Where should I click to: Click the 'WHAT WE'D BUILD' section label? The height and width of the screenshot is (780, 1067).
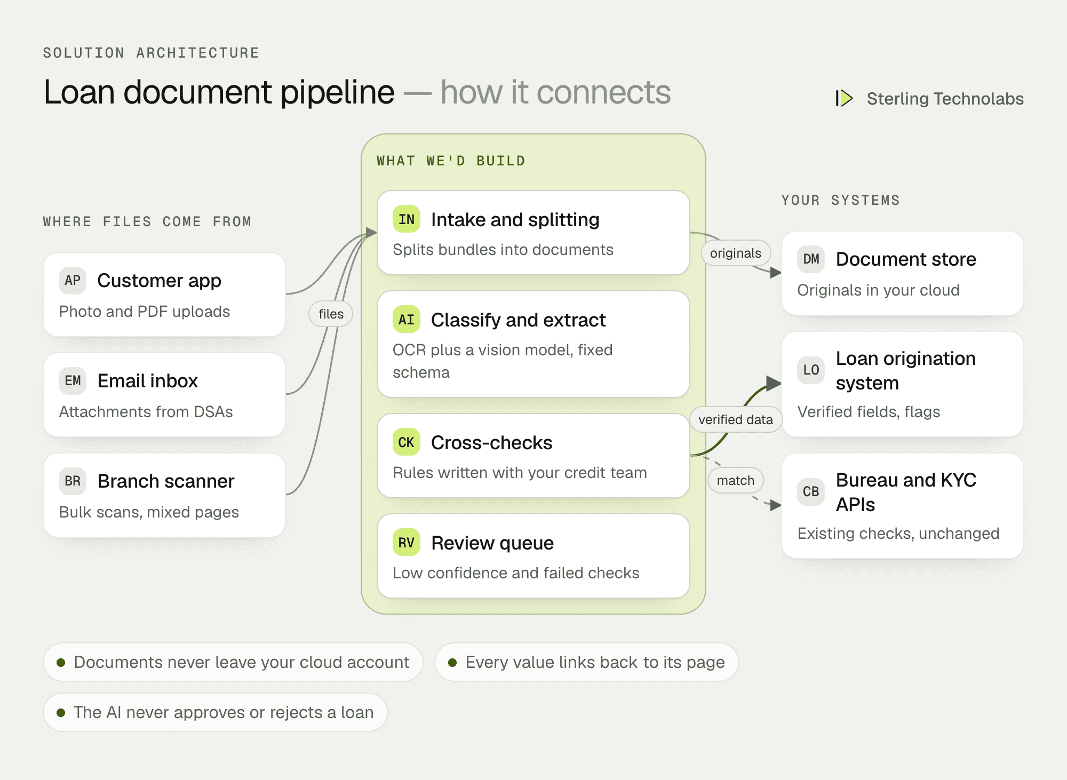pyautogui.click(x=451, y=161)
